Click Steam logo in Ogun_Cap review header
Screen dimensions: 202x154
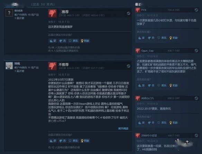(196, 51)
